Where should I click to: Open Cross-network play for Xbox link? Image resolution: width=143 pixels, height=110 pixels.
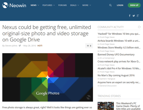click(119, 61)
